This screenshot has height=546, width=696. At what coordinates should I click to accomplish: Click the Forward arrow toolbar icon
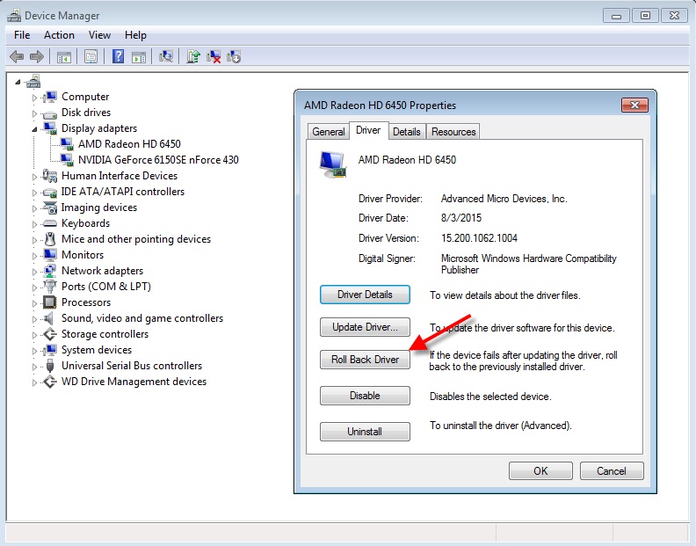coord(37,56)
